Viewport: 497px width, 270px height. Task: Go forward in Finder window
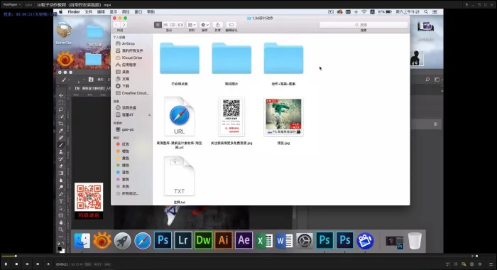(x=124, y=25)
